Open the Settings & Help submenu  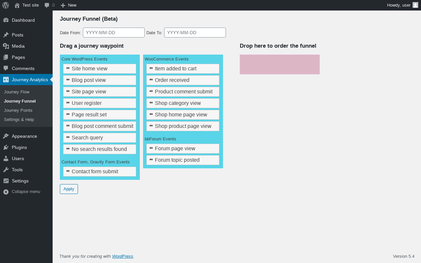pos(19,120)
